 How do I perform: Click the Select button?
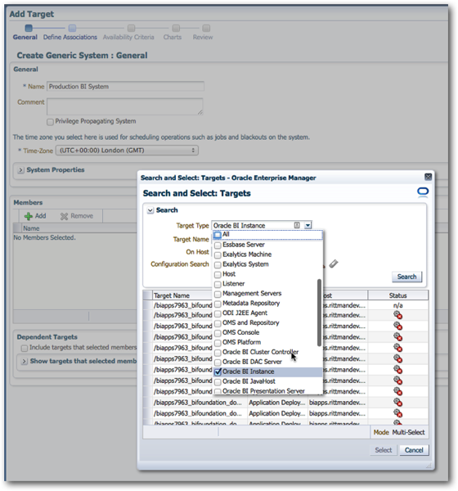click(384, 450)
